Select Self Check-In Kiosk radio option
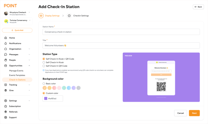 pyautogui.click(x=44, y=62)
